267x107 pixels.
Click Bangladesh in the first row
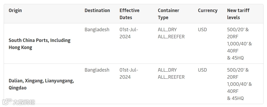pyautogui.click(x=97, y=30)
